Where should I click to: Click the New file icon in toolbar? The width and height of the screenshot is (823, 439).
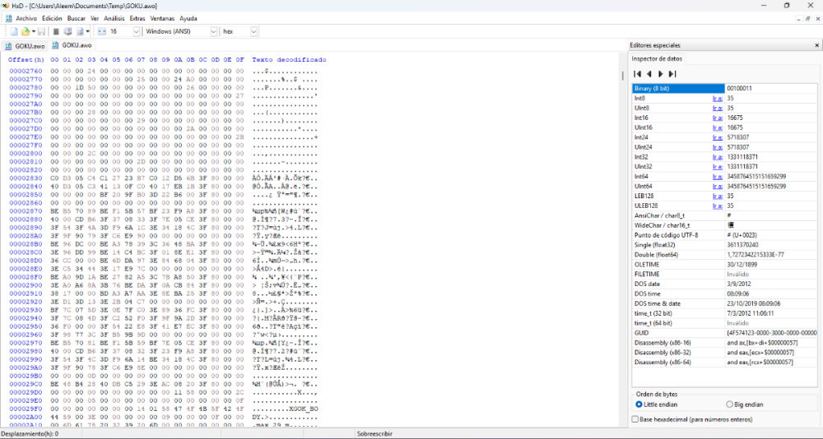pos(14,31)
